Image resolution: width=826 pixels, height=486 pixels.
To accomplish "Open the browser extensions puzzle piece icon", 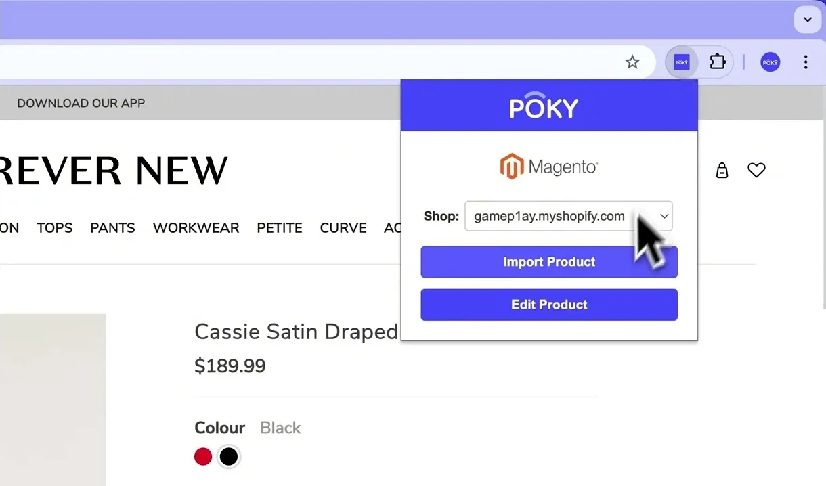I will click(718, 62).
